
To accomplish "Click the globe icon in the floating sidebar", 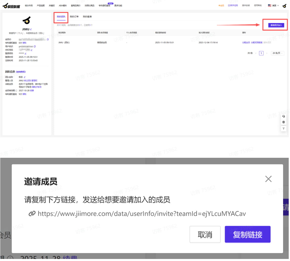I will click(284, 122).
